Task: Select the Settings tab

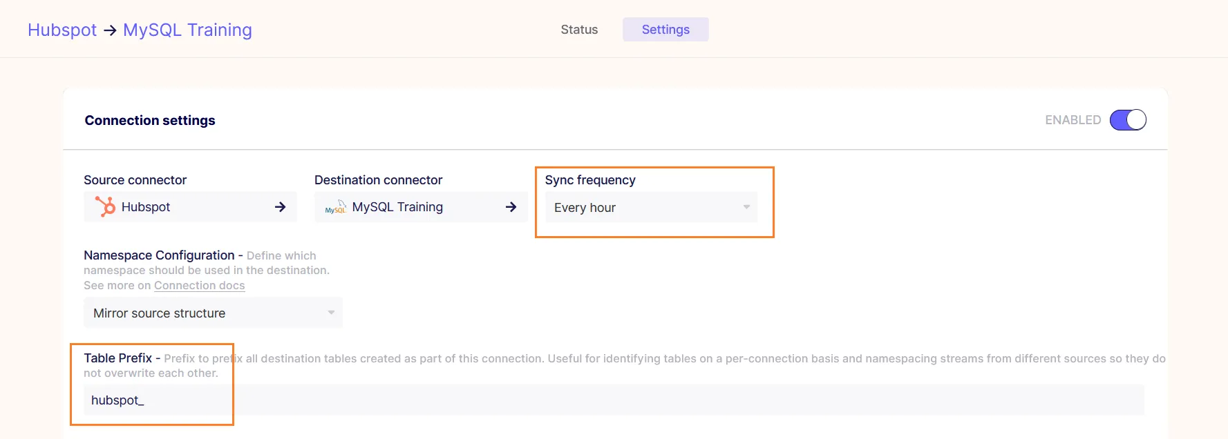Action: (665, 30)
